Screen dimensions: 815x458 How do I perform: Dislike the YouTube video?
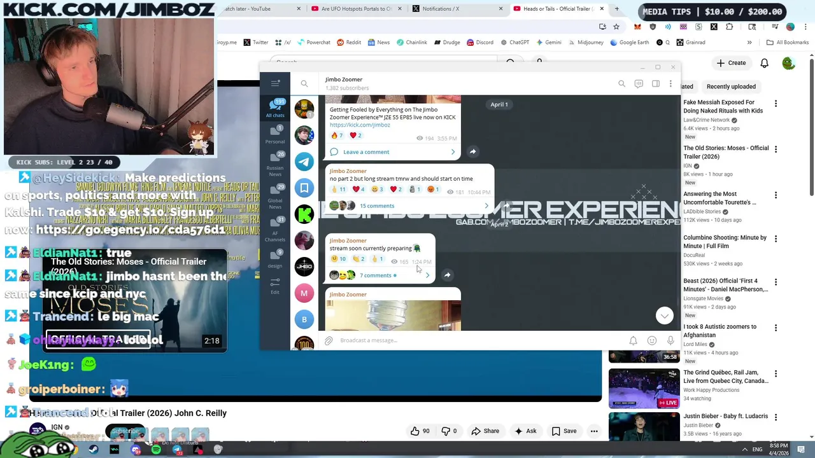tap(449, 431)
